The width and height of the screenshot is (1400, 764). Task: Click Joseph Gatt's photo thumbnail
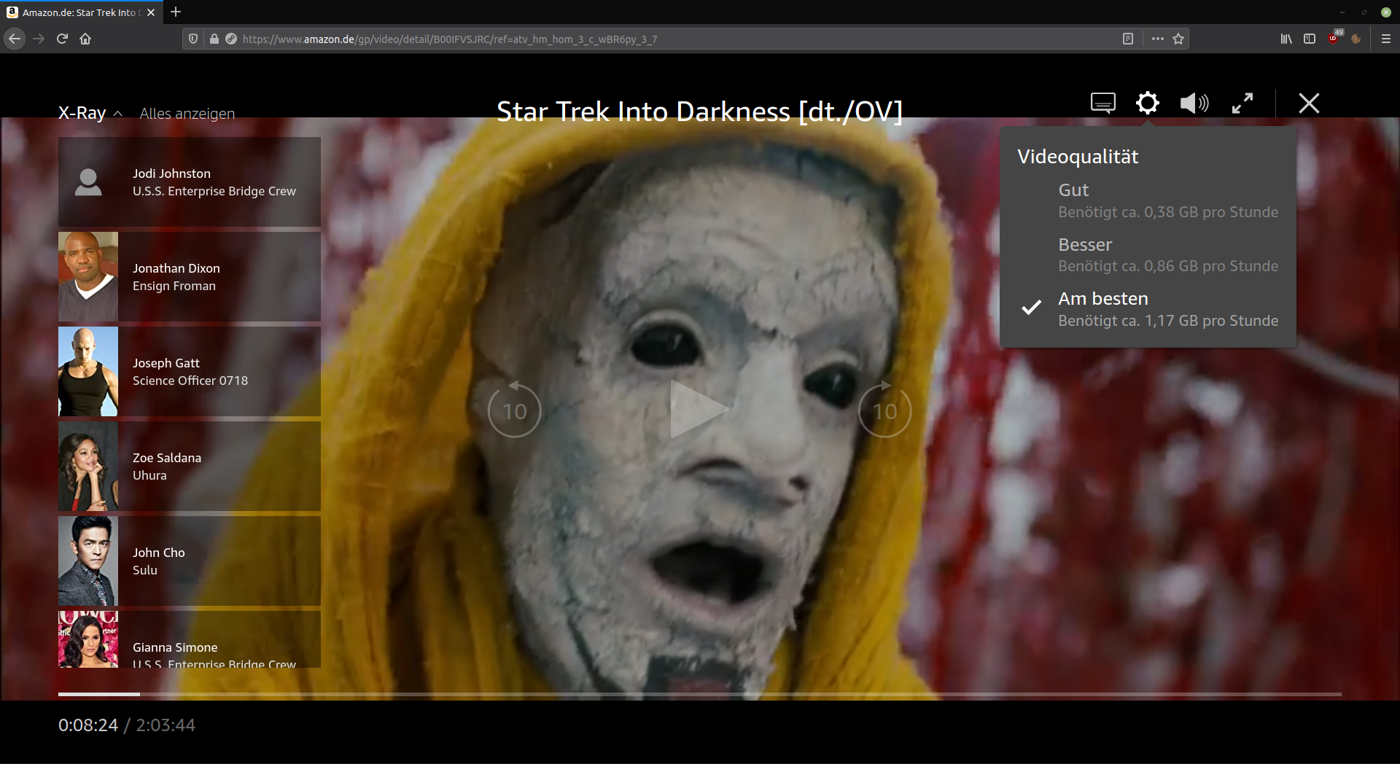[x=88, y=372]
